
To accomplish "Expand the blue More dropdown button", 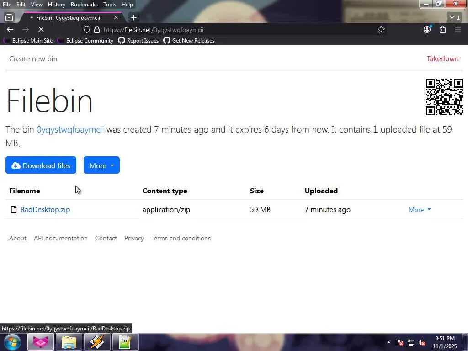I will [x=101, y=165].
